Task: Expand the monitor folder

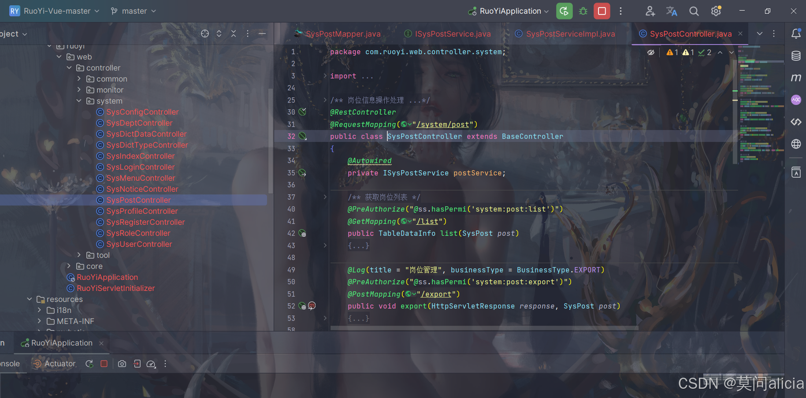Action: (79, 90)
